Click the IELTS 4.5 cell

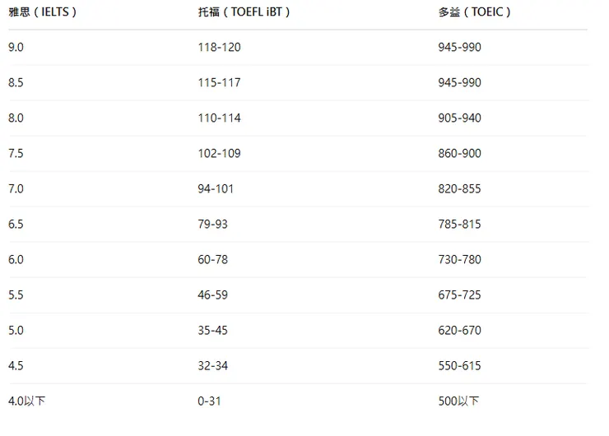pos(16,366)
